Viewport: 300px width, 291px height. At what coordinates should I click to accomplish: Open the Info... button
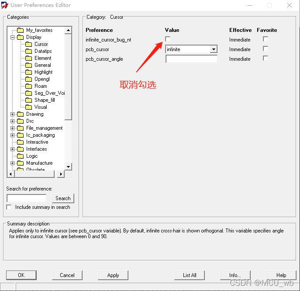pyautogui.click(x=235, y=275)
